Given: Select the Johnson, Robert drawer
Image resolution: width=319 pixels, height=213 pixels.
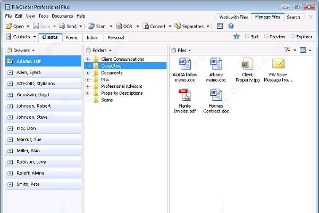Looking at the screenshot, I should point(44,106).
